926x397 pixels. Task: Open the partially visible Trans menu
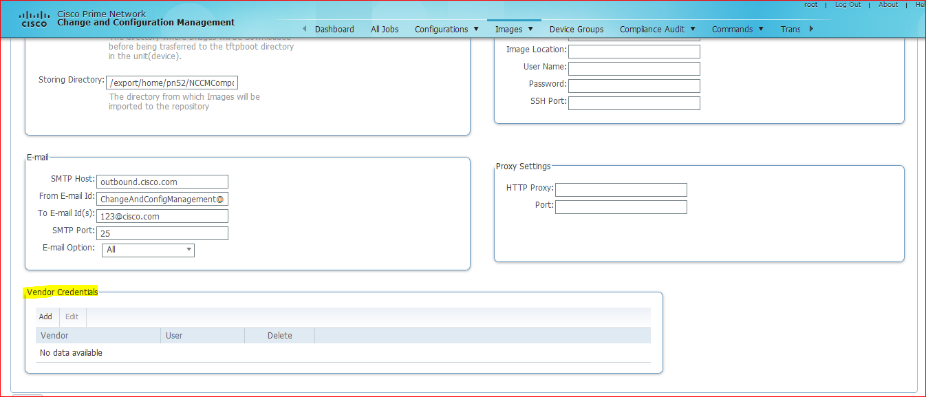[790, 29]
